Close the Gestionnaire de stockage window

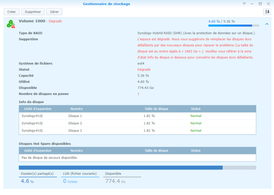268,4
